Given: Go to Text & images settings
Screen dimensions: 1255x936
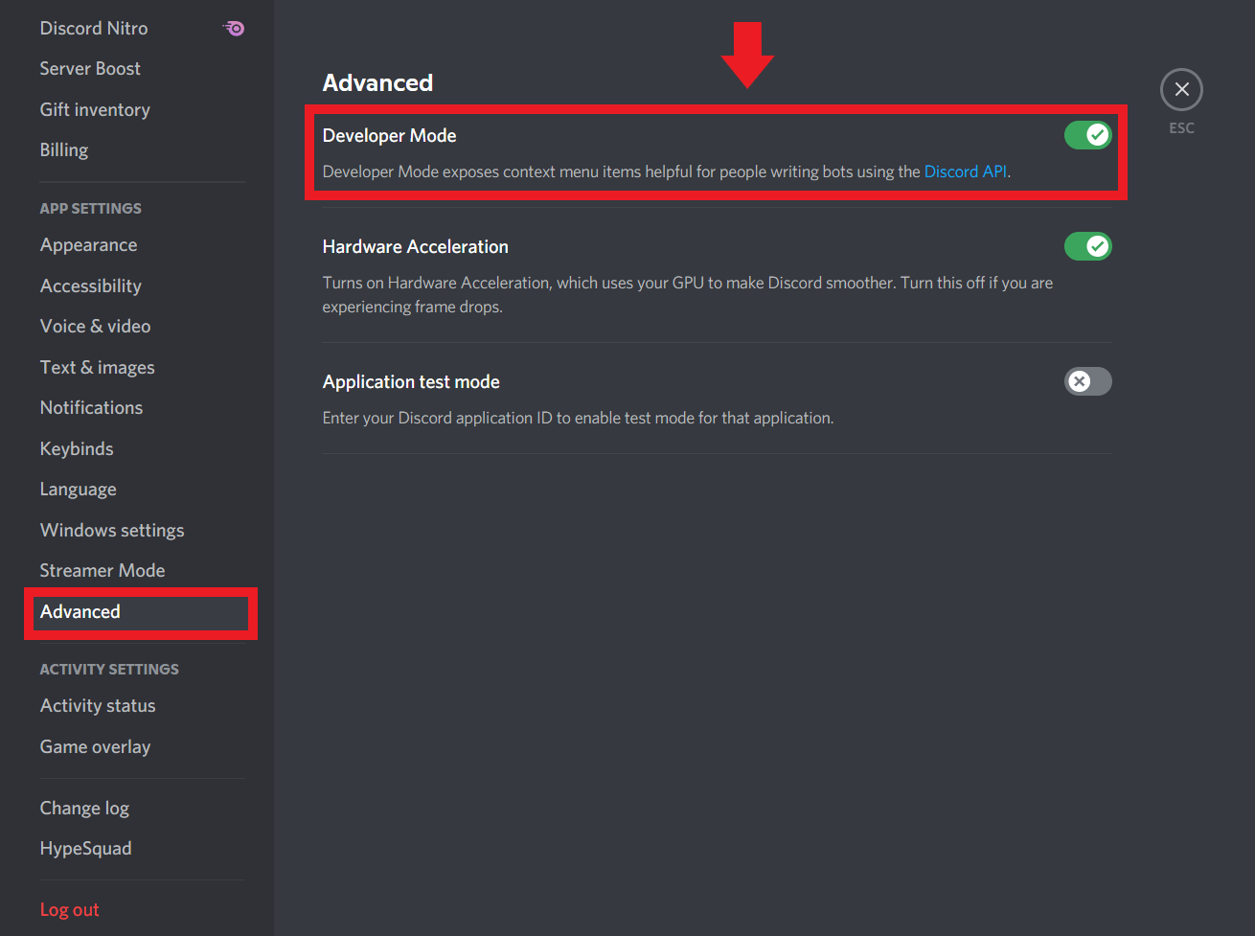Looking at the screenshot, I should 97,367.
